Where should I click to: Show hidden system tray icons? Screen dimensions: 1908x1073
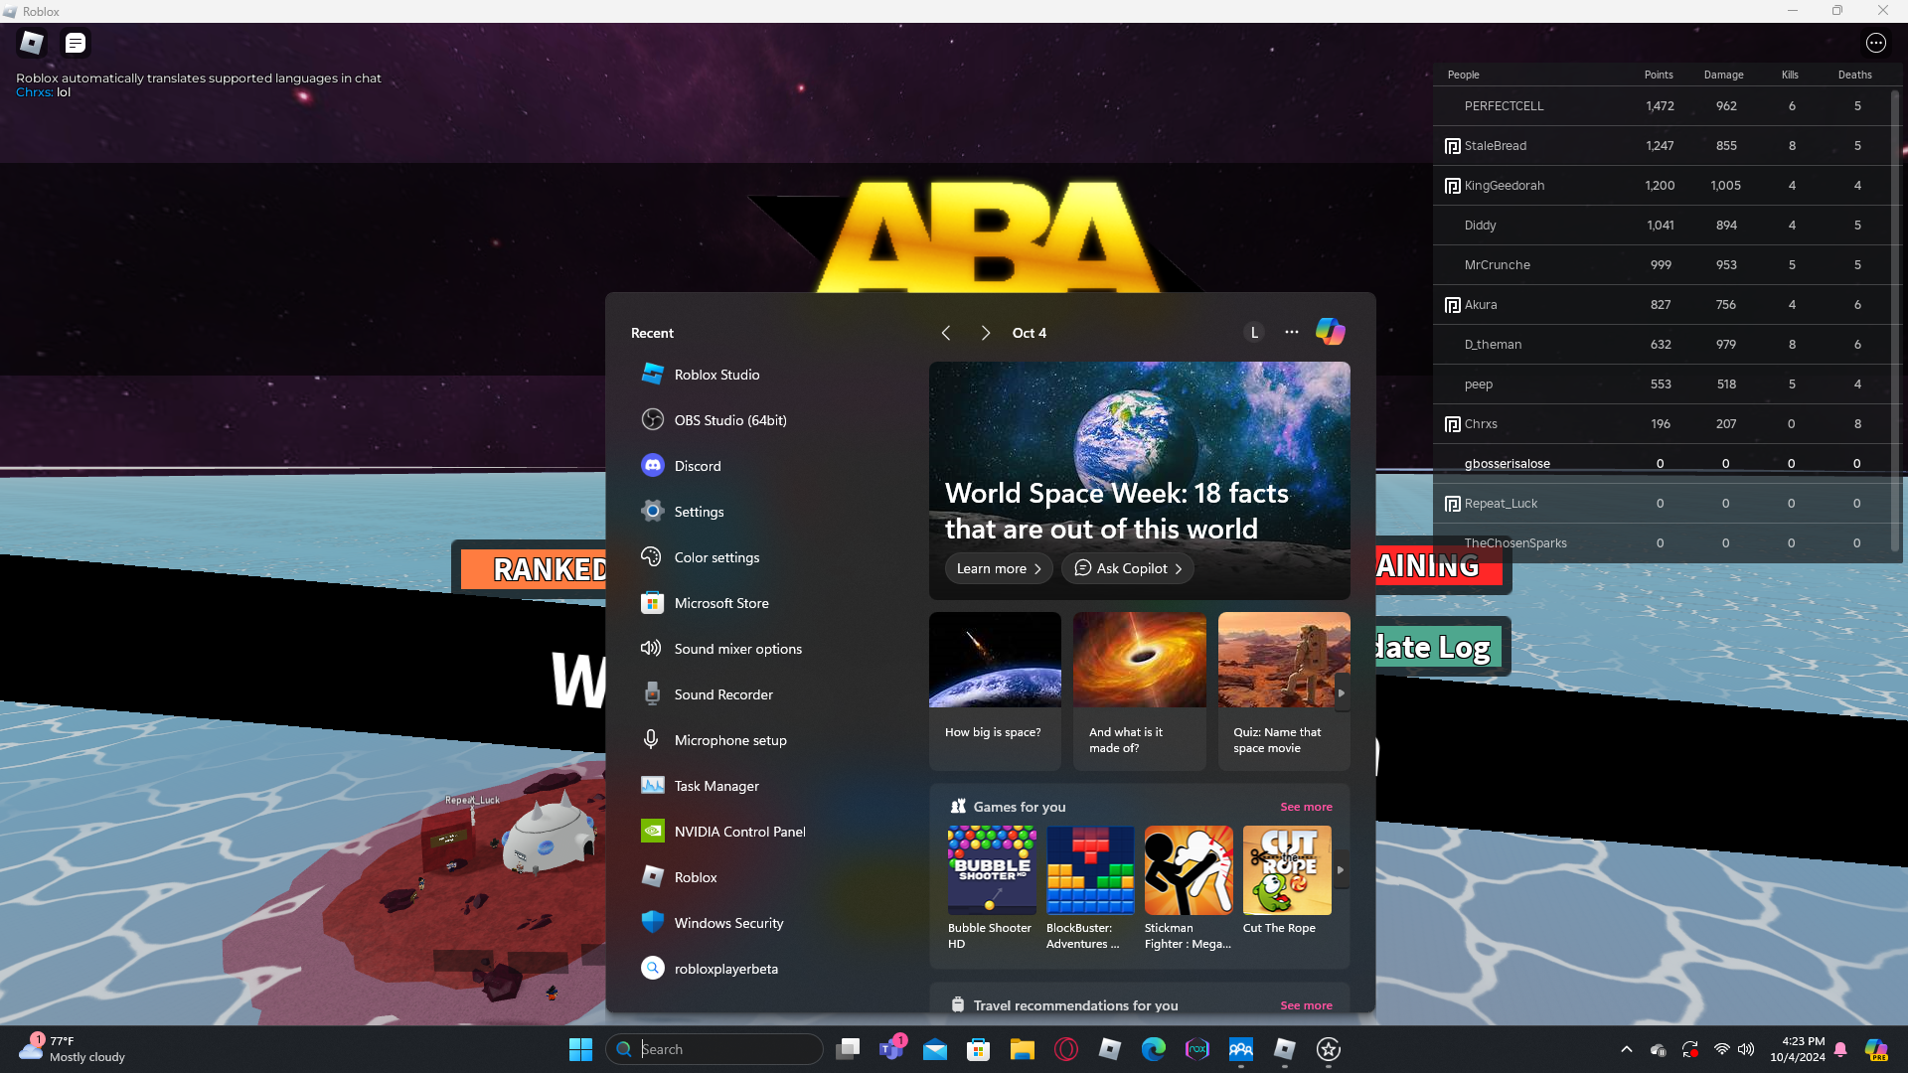(1626, 1049)
